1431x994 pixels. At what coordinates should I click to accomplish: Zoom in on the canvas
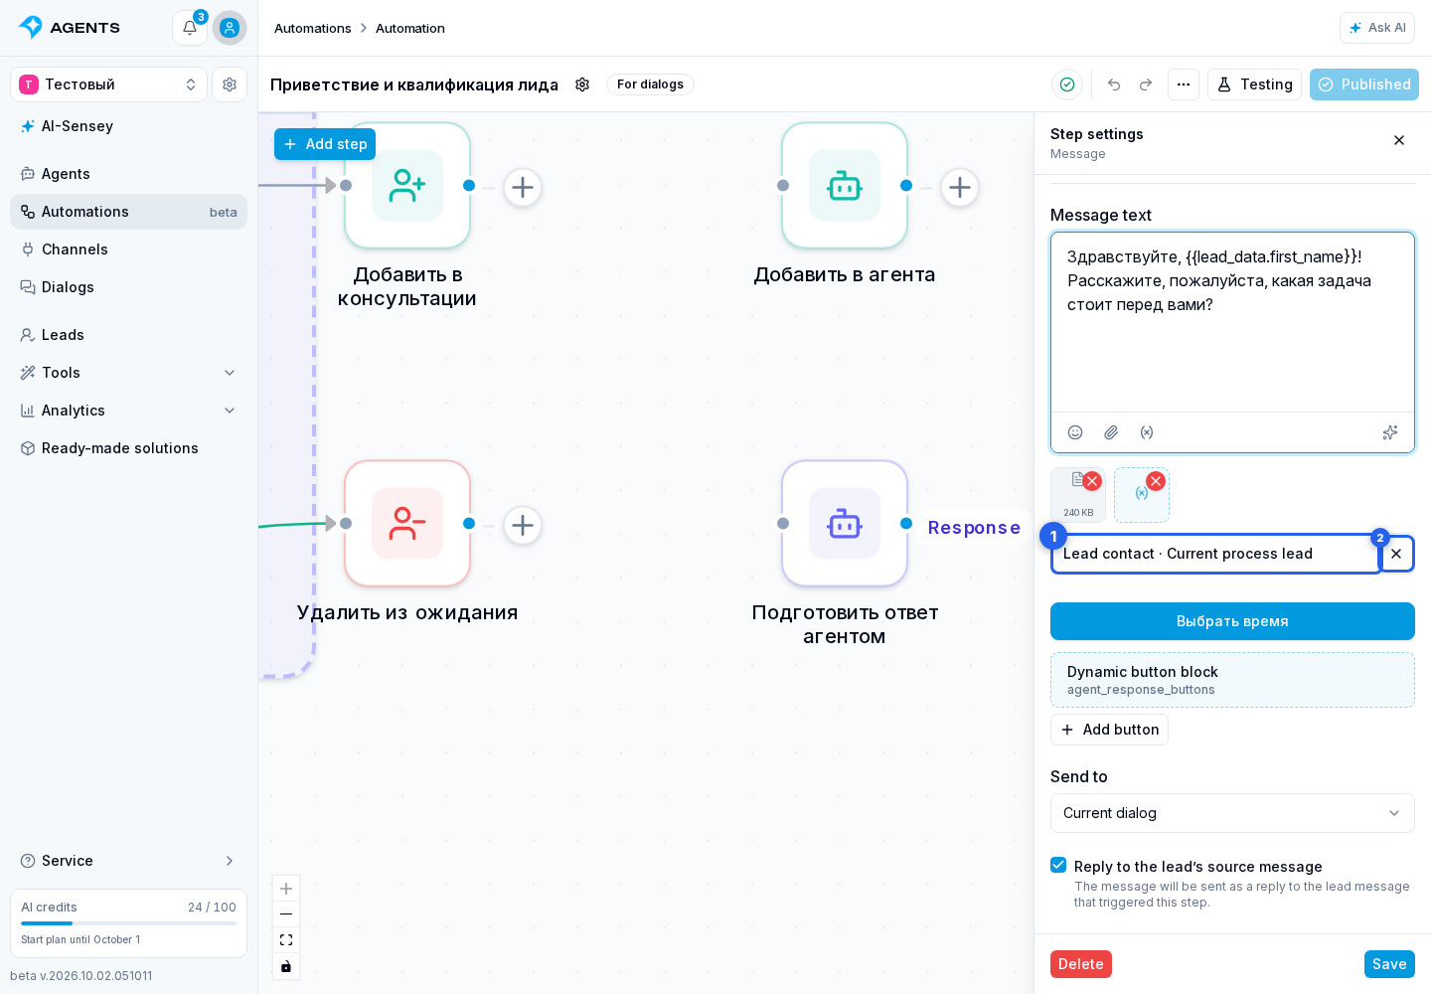tap(286, 889)
